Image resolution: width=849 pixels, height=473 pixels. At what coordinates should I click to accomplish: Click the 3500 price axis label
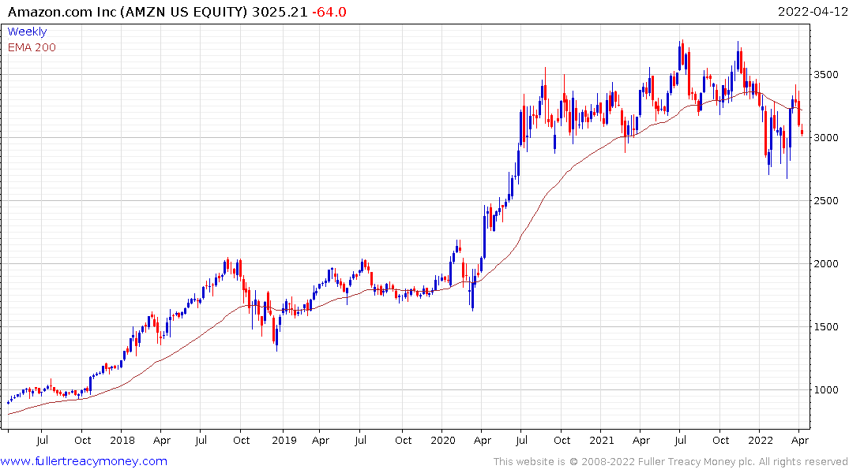pyautogui.click(x=826, y=75)
